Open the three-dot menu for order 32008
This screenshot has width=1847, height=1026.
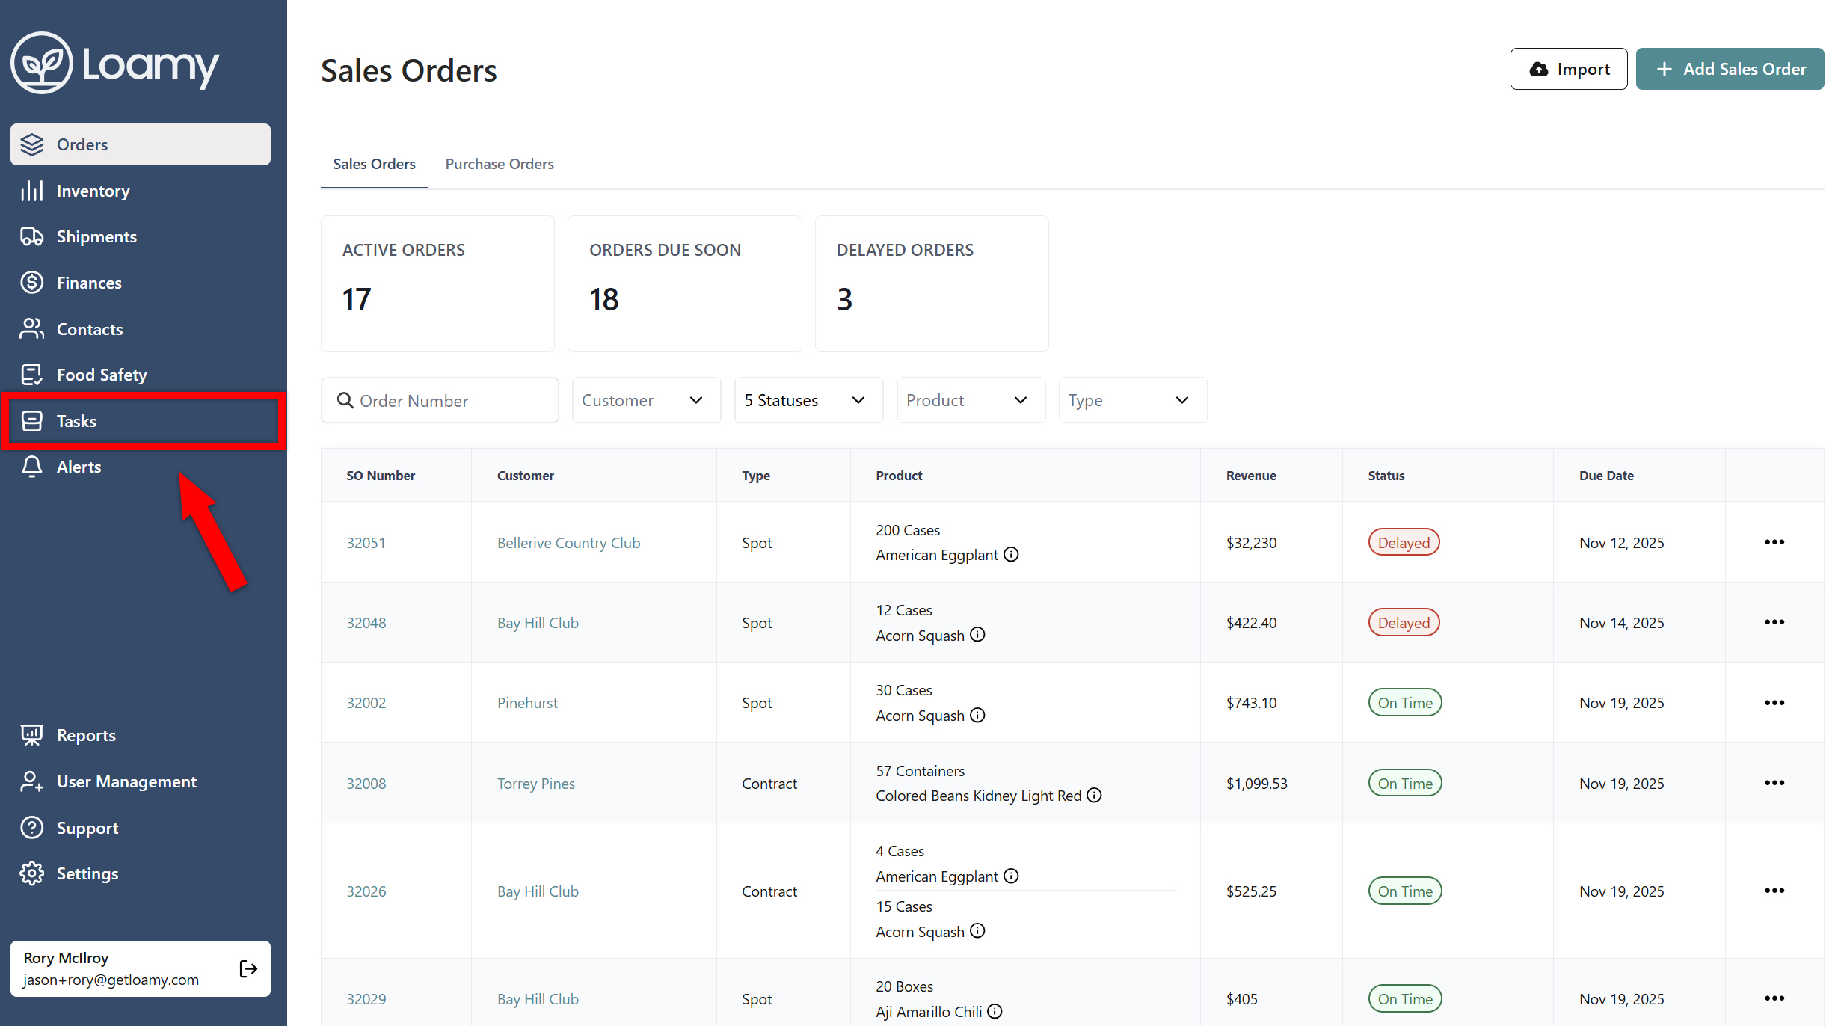1774,783
